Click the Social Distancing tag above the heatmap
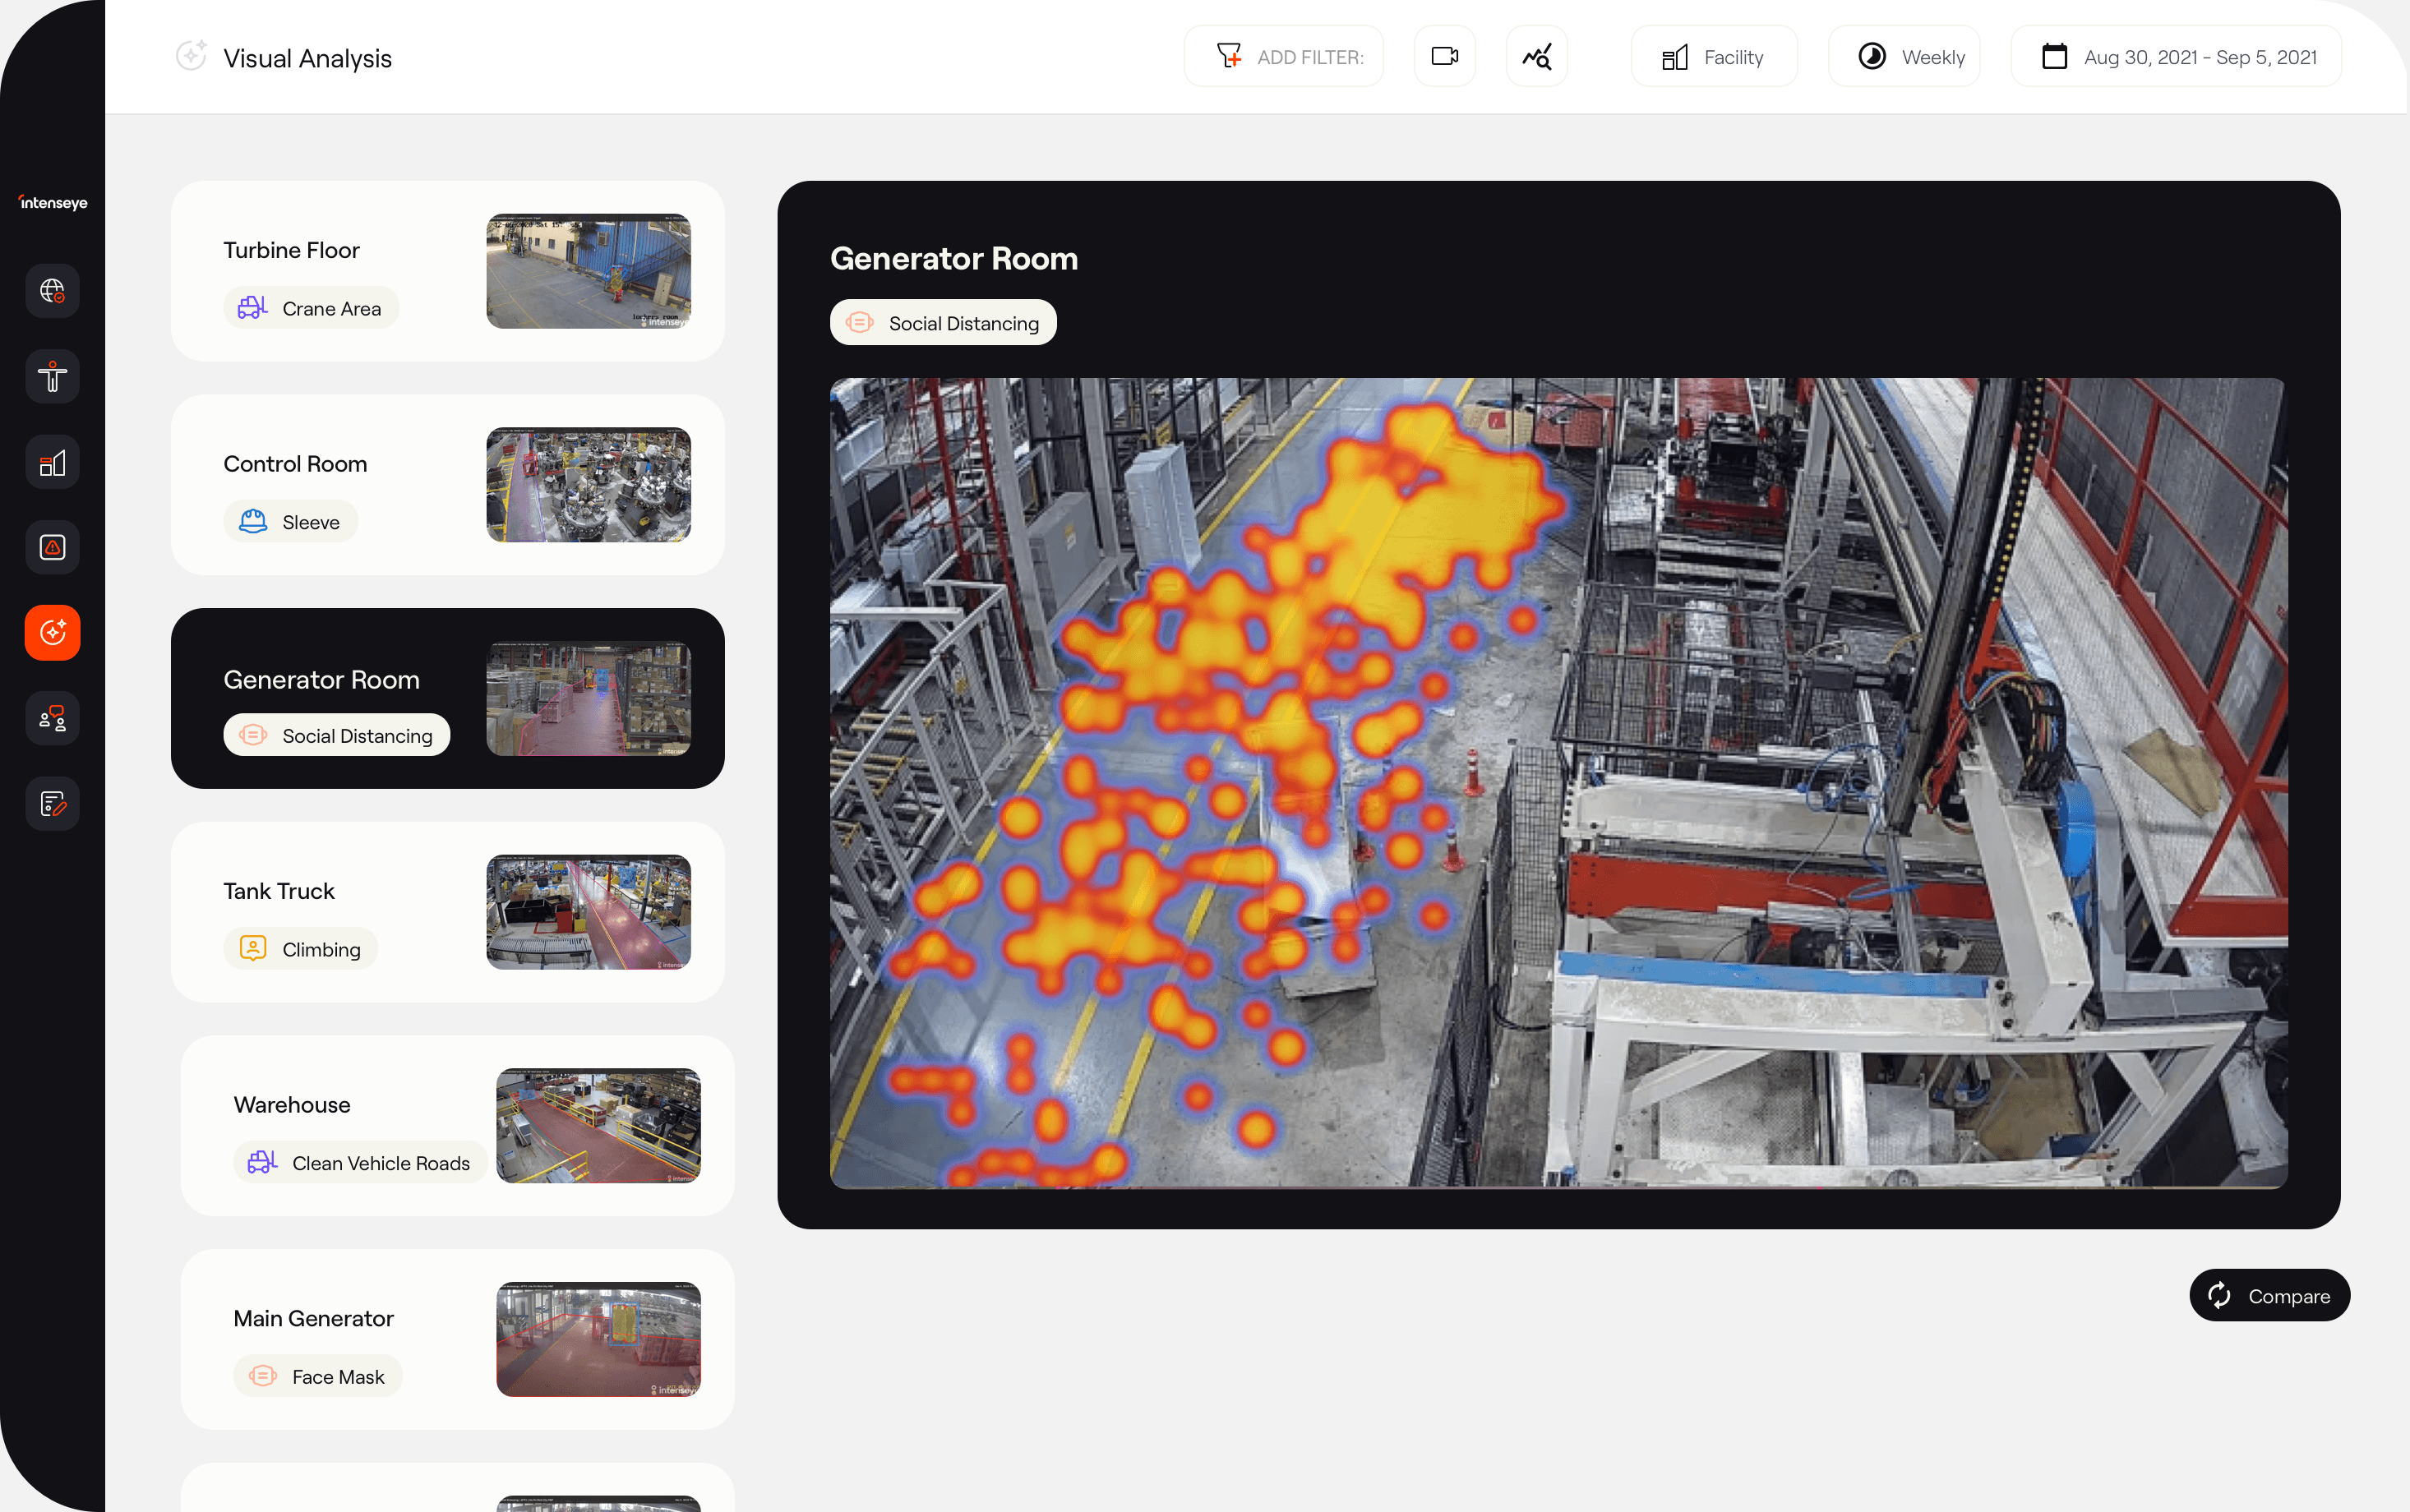The width and height of the screenshot is (2410, 1512). click(943, 323)
